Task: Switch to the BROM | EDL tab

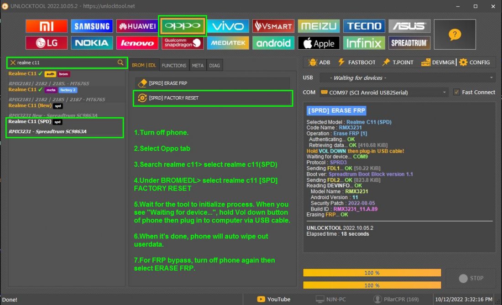Action: tap(144, 65)
